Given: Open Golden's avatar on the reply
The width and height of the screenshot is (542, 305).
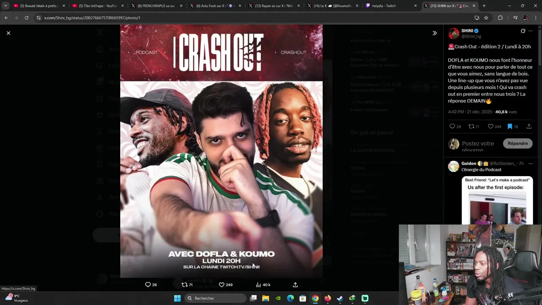Looking at the screenshot, I should click(x=454, y=166).
